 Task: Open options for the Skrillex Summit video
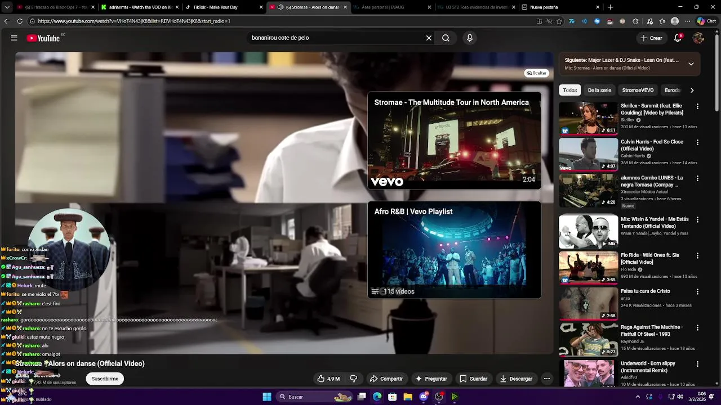pos(697,106)
